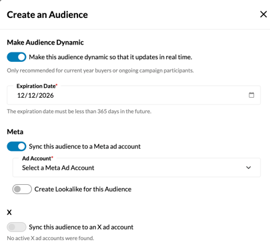Click the 'Meta' section heading
270x250 pixels.
(x=15, y=132)
